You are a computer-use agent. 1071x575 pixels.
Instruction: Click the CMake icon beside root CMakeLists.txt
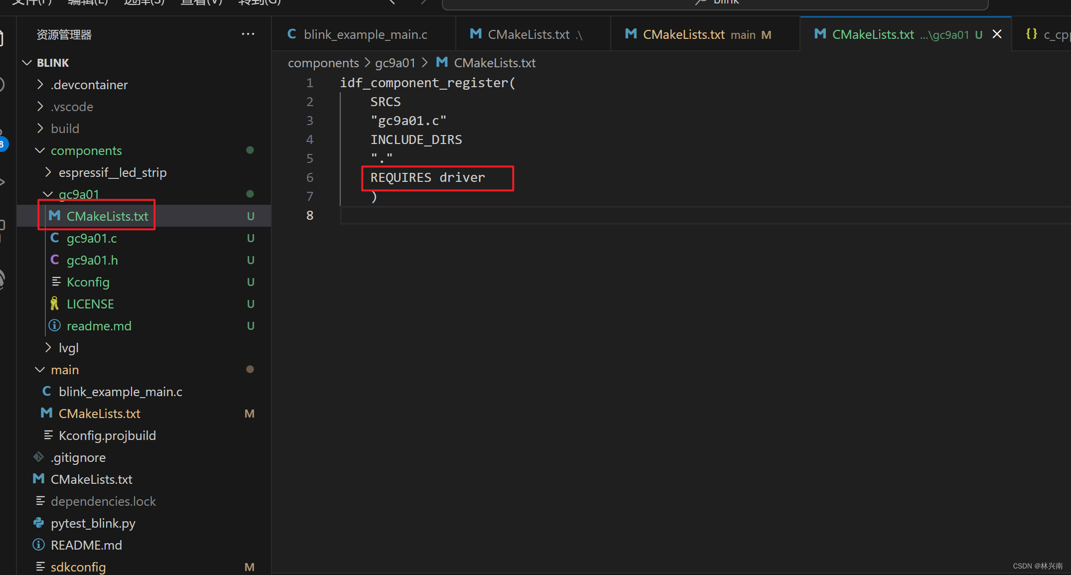38,479
